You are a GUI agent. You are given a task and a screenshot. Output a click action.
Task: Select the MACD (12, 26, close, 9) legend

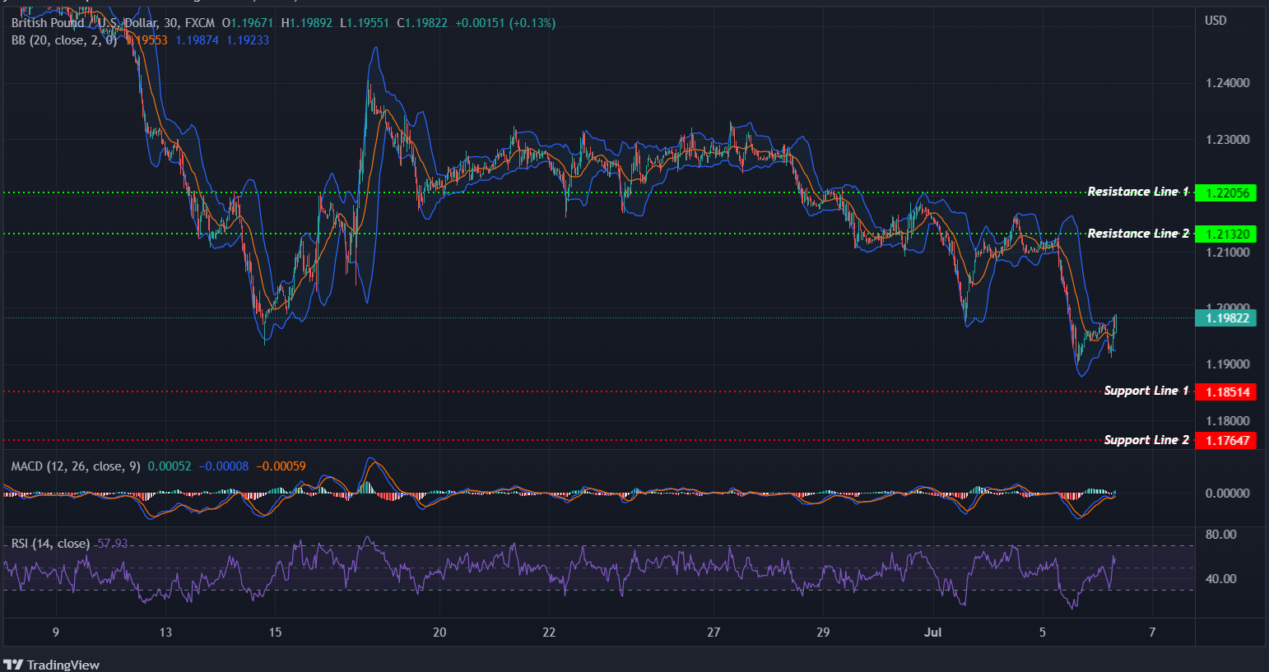coord(75,466)
